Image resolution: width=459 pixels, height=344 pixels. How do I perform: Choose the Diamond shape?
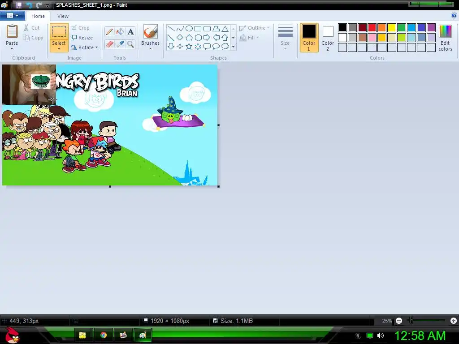(180, 38)
